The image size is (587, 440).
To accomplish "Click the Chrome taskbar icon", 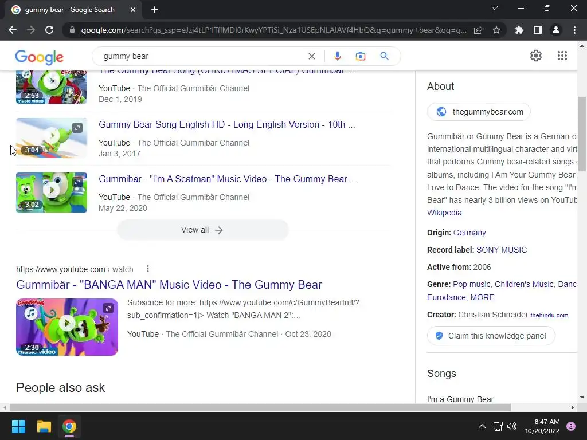I will point(69,426).
